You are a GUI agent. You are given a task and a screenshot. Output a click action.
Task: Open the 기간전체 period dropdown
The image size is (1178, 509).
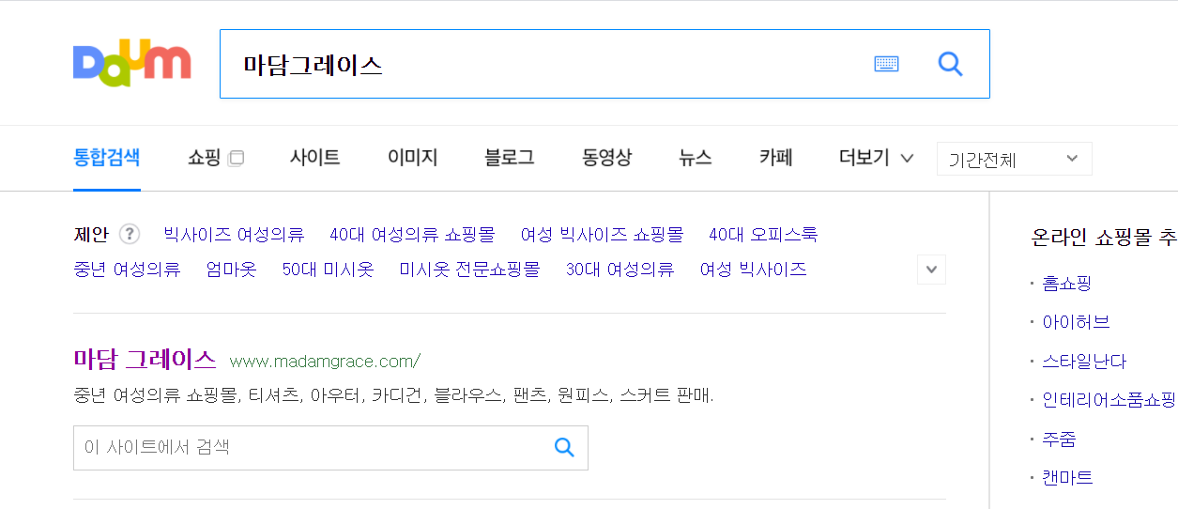point(1014,159)
